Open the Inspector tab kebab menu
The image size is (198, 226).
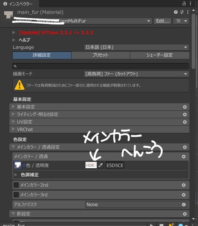[190, 3]
